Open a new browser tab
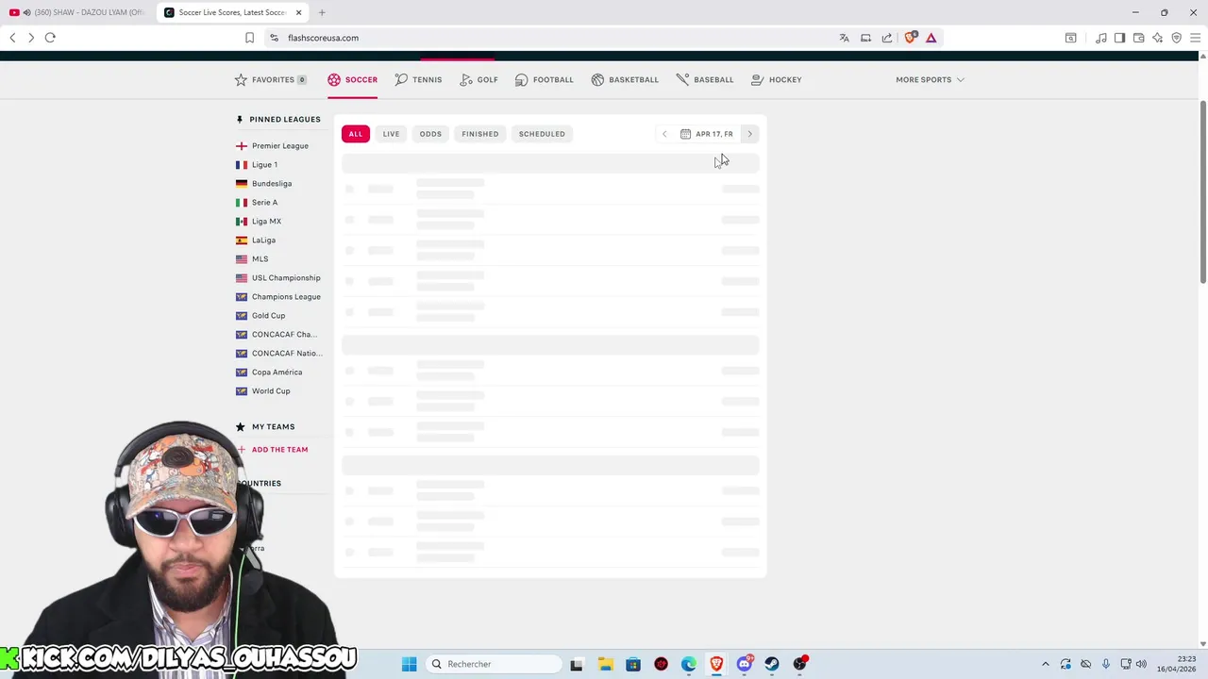Screen dimensions: 1208x679 (x=322, y=12)
